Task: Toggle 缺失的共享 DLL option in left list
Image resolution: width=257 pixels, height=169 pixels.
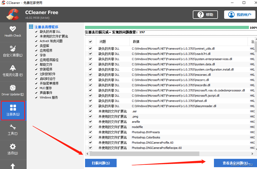Action: [x=36, y=32]
